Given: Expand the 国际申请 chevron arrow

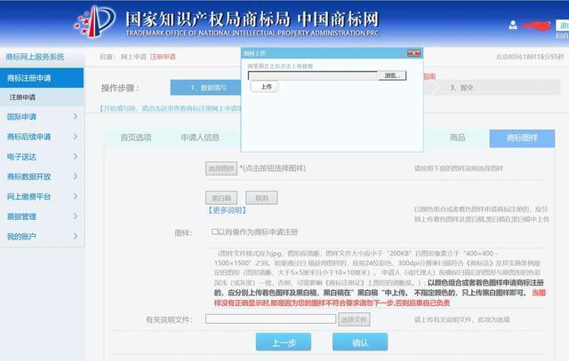Looking at the screenshot, I should tap(76, 116).
